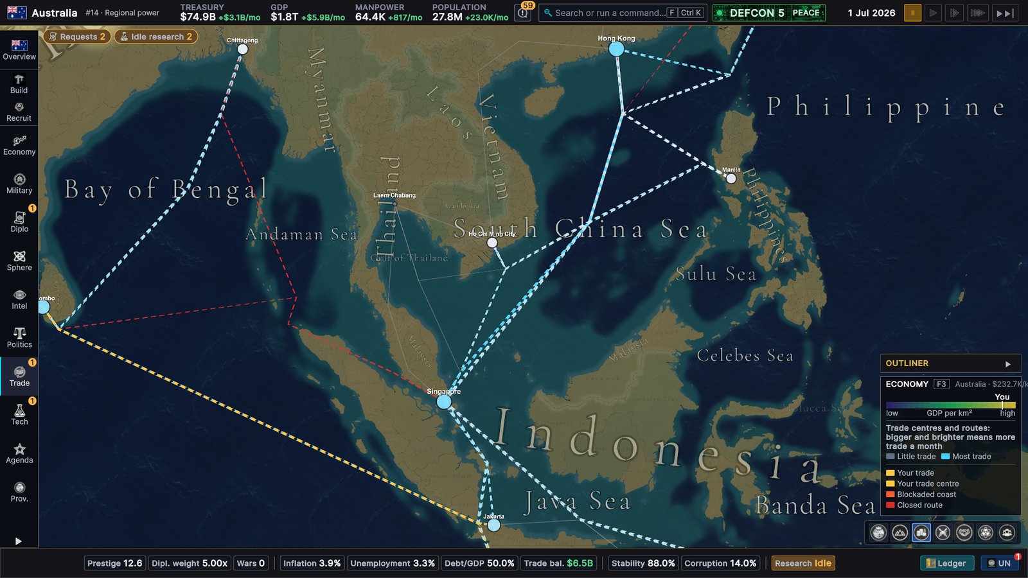
Task: Open the Tech sidebar panel
Action: click(19, 415)
